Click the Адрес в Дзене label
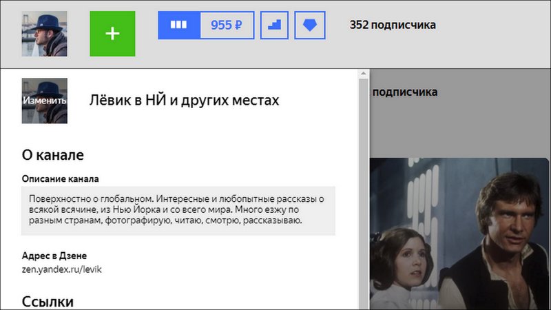551x310 pixels. [x=54, y=256]
